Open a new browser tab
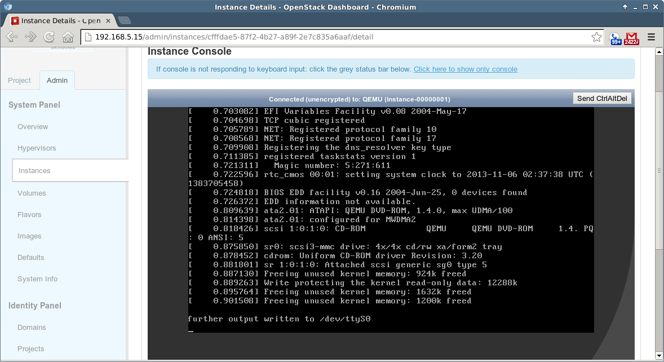 coord(125,20)
